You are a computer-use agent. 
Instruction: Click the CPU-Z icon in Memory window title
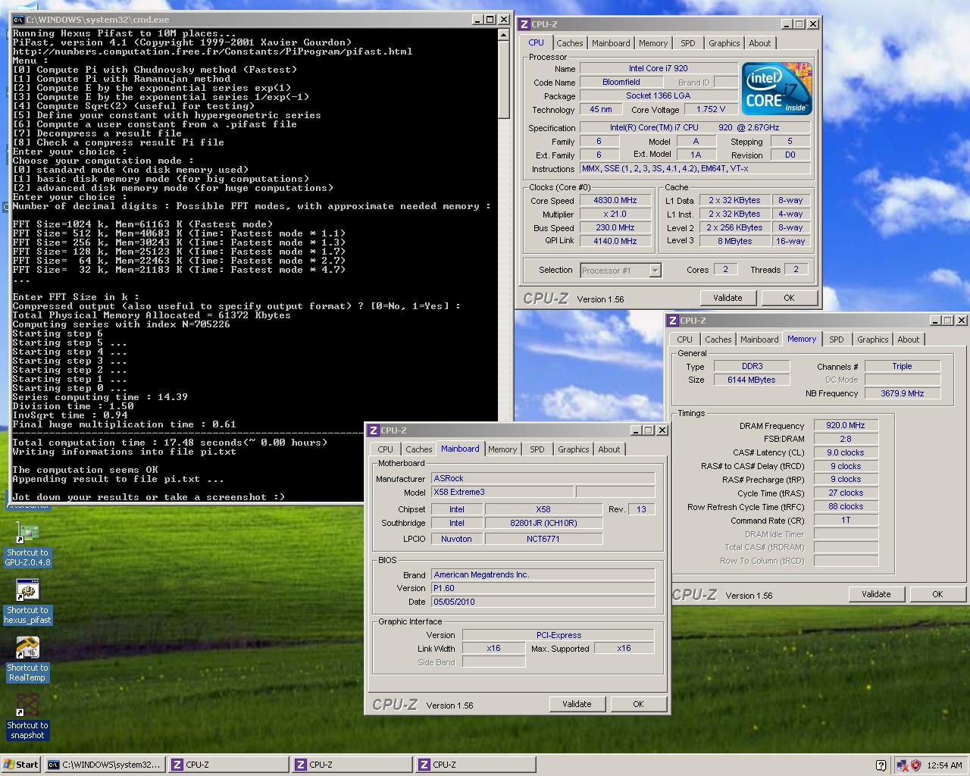pos(673,321)
